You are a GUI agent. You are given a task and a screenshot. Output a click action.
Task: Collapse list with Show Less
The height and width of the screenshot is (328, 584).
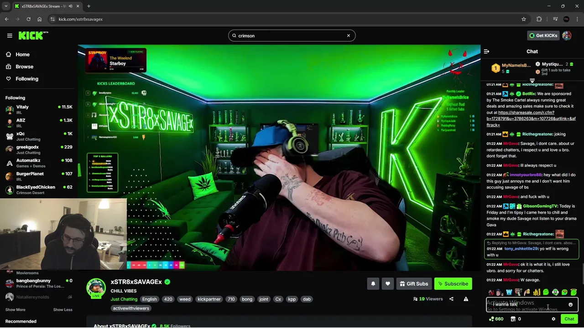click(x=63, y=310)
